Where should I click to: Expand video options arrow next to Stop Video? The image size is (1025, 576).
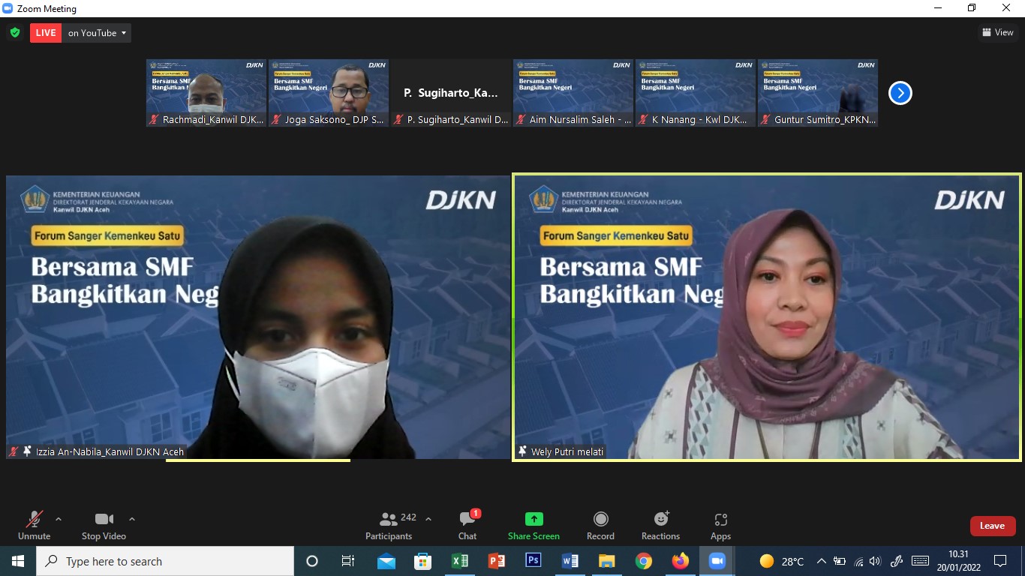132,519
